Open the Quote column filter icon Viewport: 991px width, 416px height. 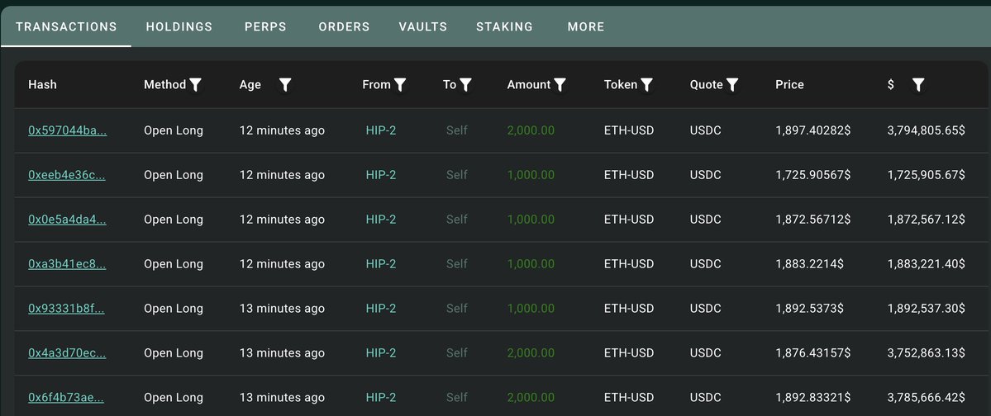[732, 84]
